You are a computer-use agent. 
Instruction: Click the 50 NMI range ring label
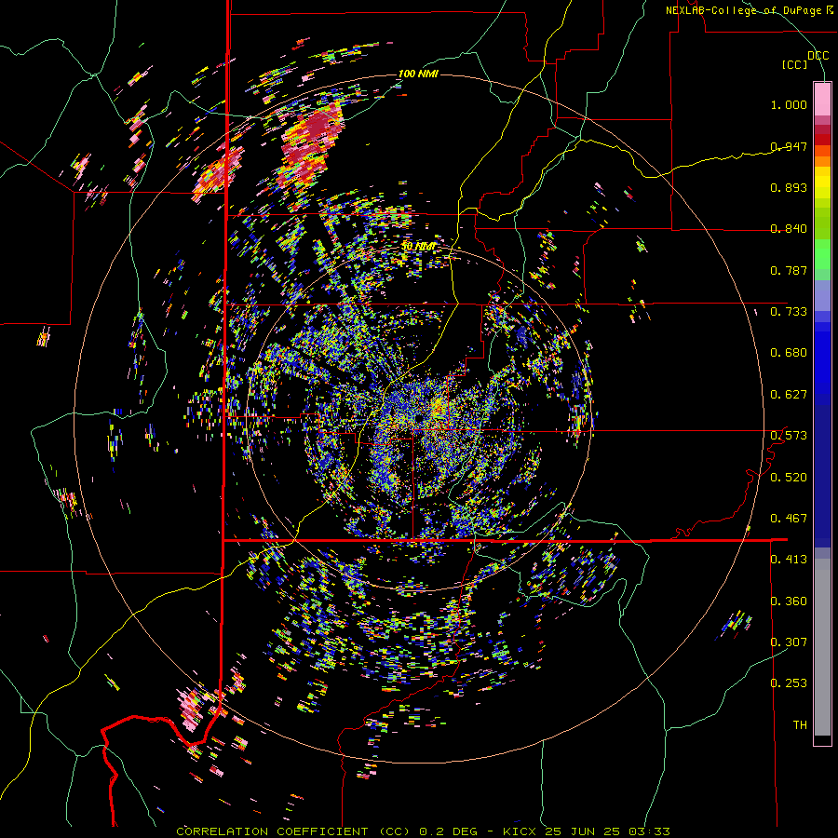tap(418, 247)
